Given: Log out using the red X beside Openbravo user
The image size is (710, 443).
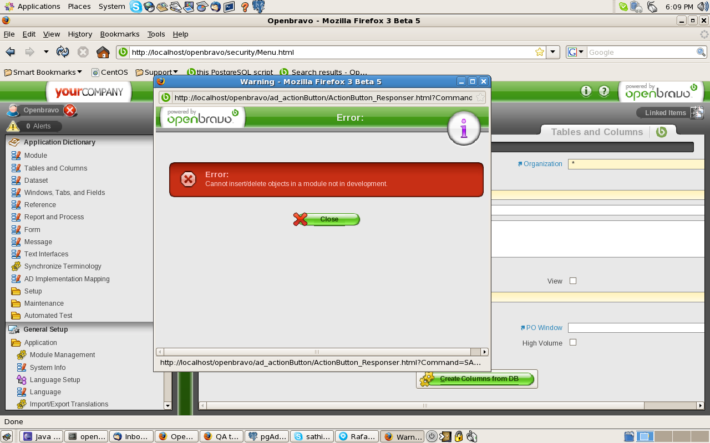Looking at the screenshot, I should tap(70, 110).
